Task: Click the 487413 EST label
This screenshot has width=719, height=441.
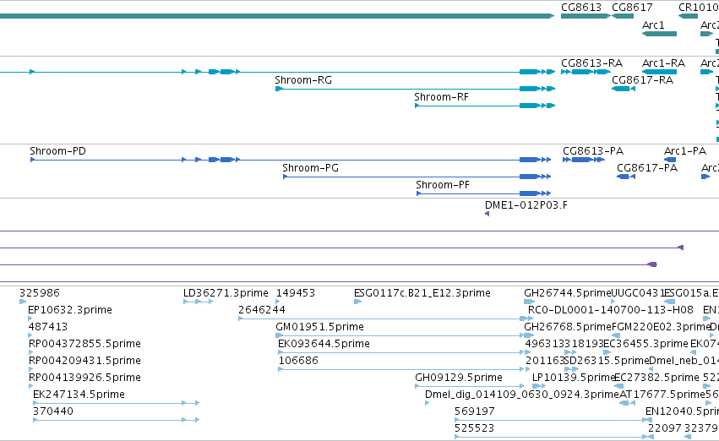Action: click(47, 327)
